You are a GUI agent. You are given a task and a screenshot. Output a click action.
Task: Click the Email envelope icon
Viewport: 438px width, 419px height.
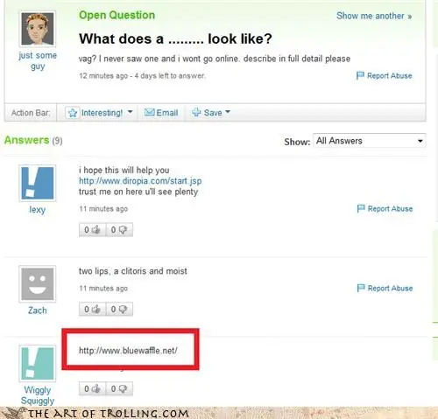[x=150, y=112]
